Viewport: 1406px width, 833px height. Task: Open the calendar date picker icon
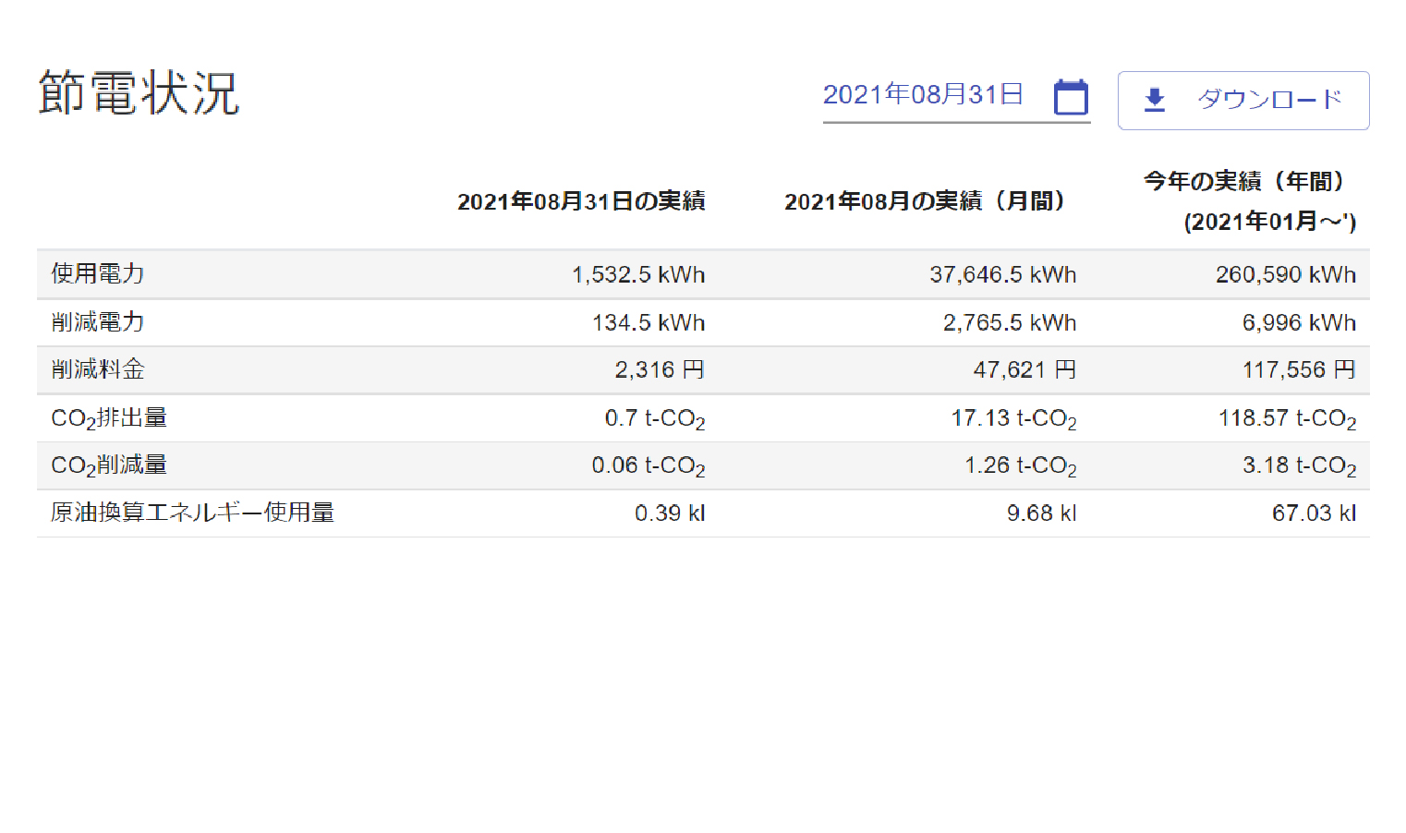[x=1071, y=96]
